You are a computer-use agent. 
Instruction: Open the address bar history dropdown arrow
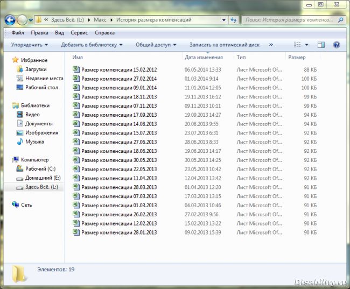[224, 20]
